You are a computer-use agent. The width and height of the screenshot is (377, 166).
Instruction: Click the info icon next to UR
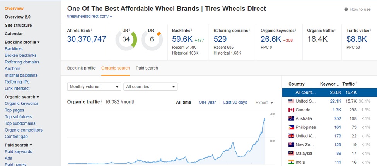coord(129,30)
